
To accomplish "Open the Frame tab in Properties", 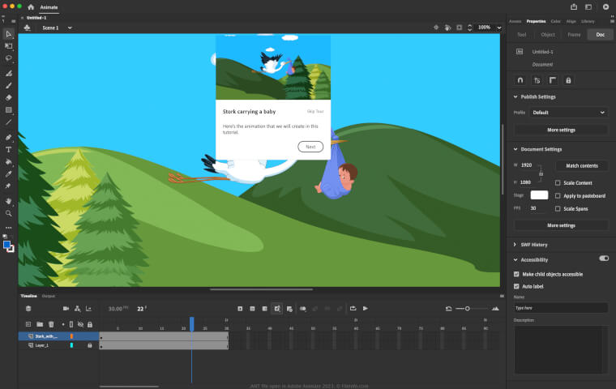I will click(x=574, y=35).
